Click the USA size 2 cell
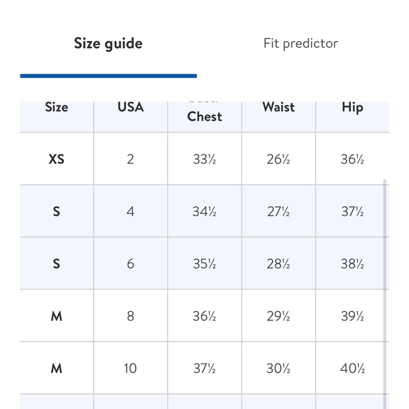 (130, 159)
